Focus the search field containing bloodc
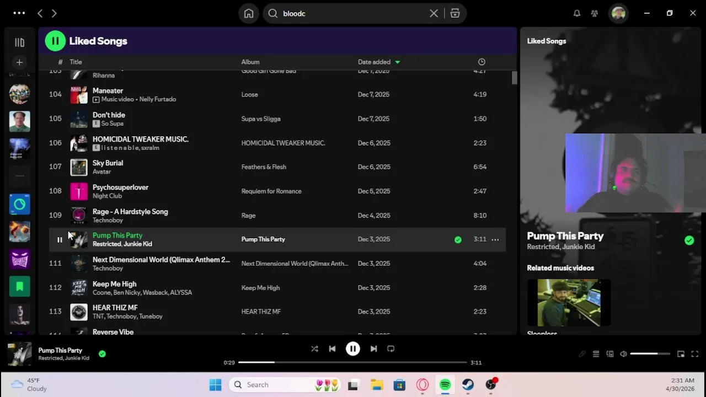The width and height of the screenshot is (706, 397). pos(353,13)
